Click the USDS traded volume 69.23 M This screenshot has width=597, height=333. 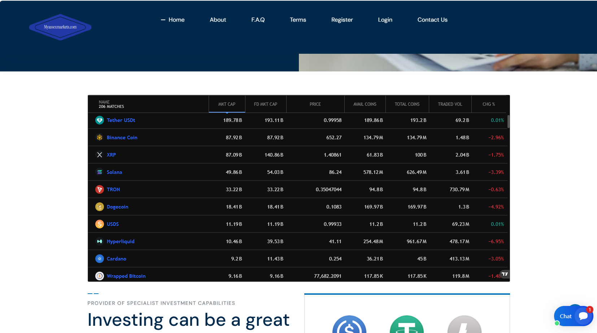[461, 224]
